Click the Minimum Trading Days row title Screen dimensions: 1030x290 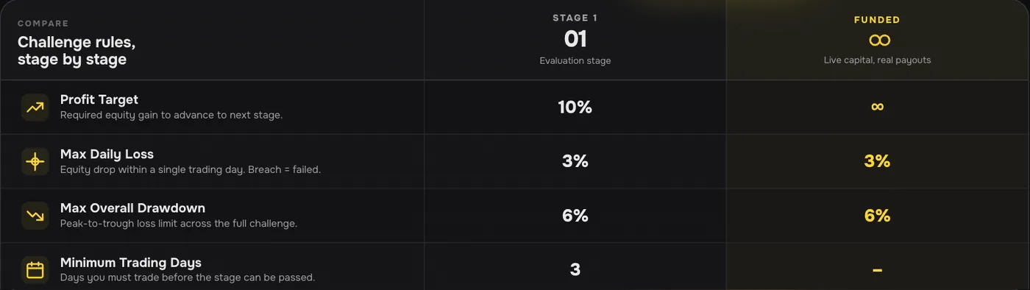coord(130,263)
